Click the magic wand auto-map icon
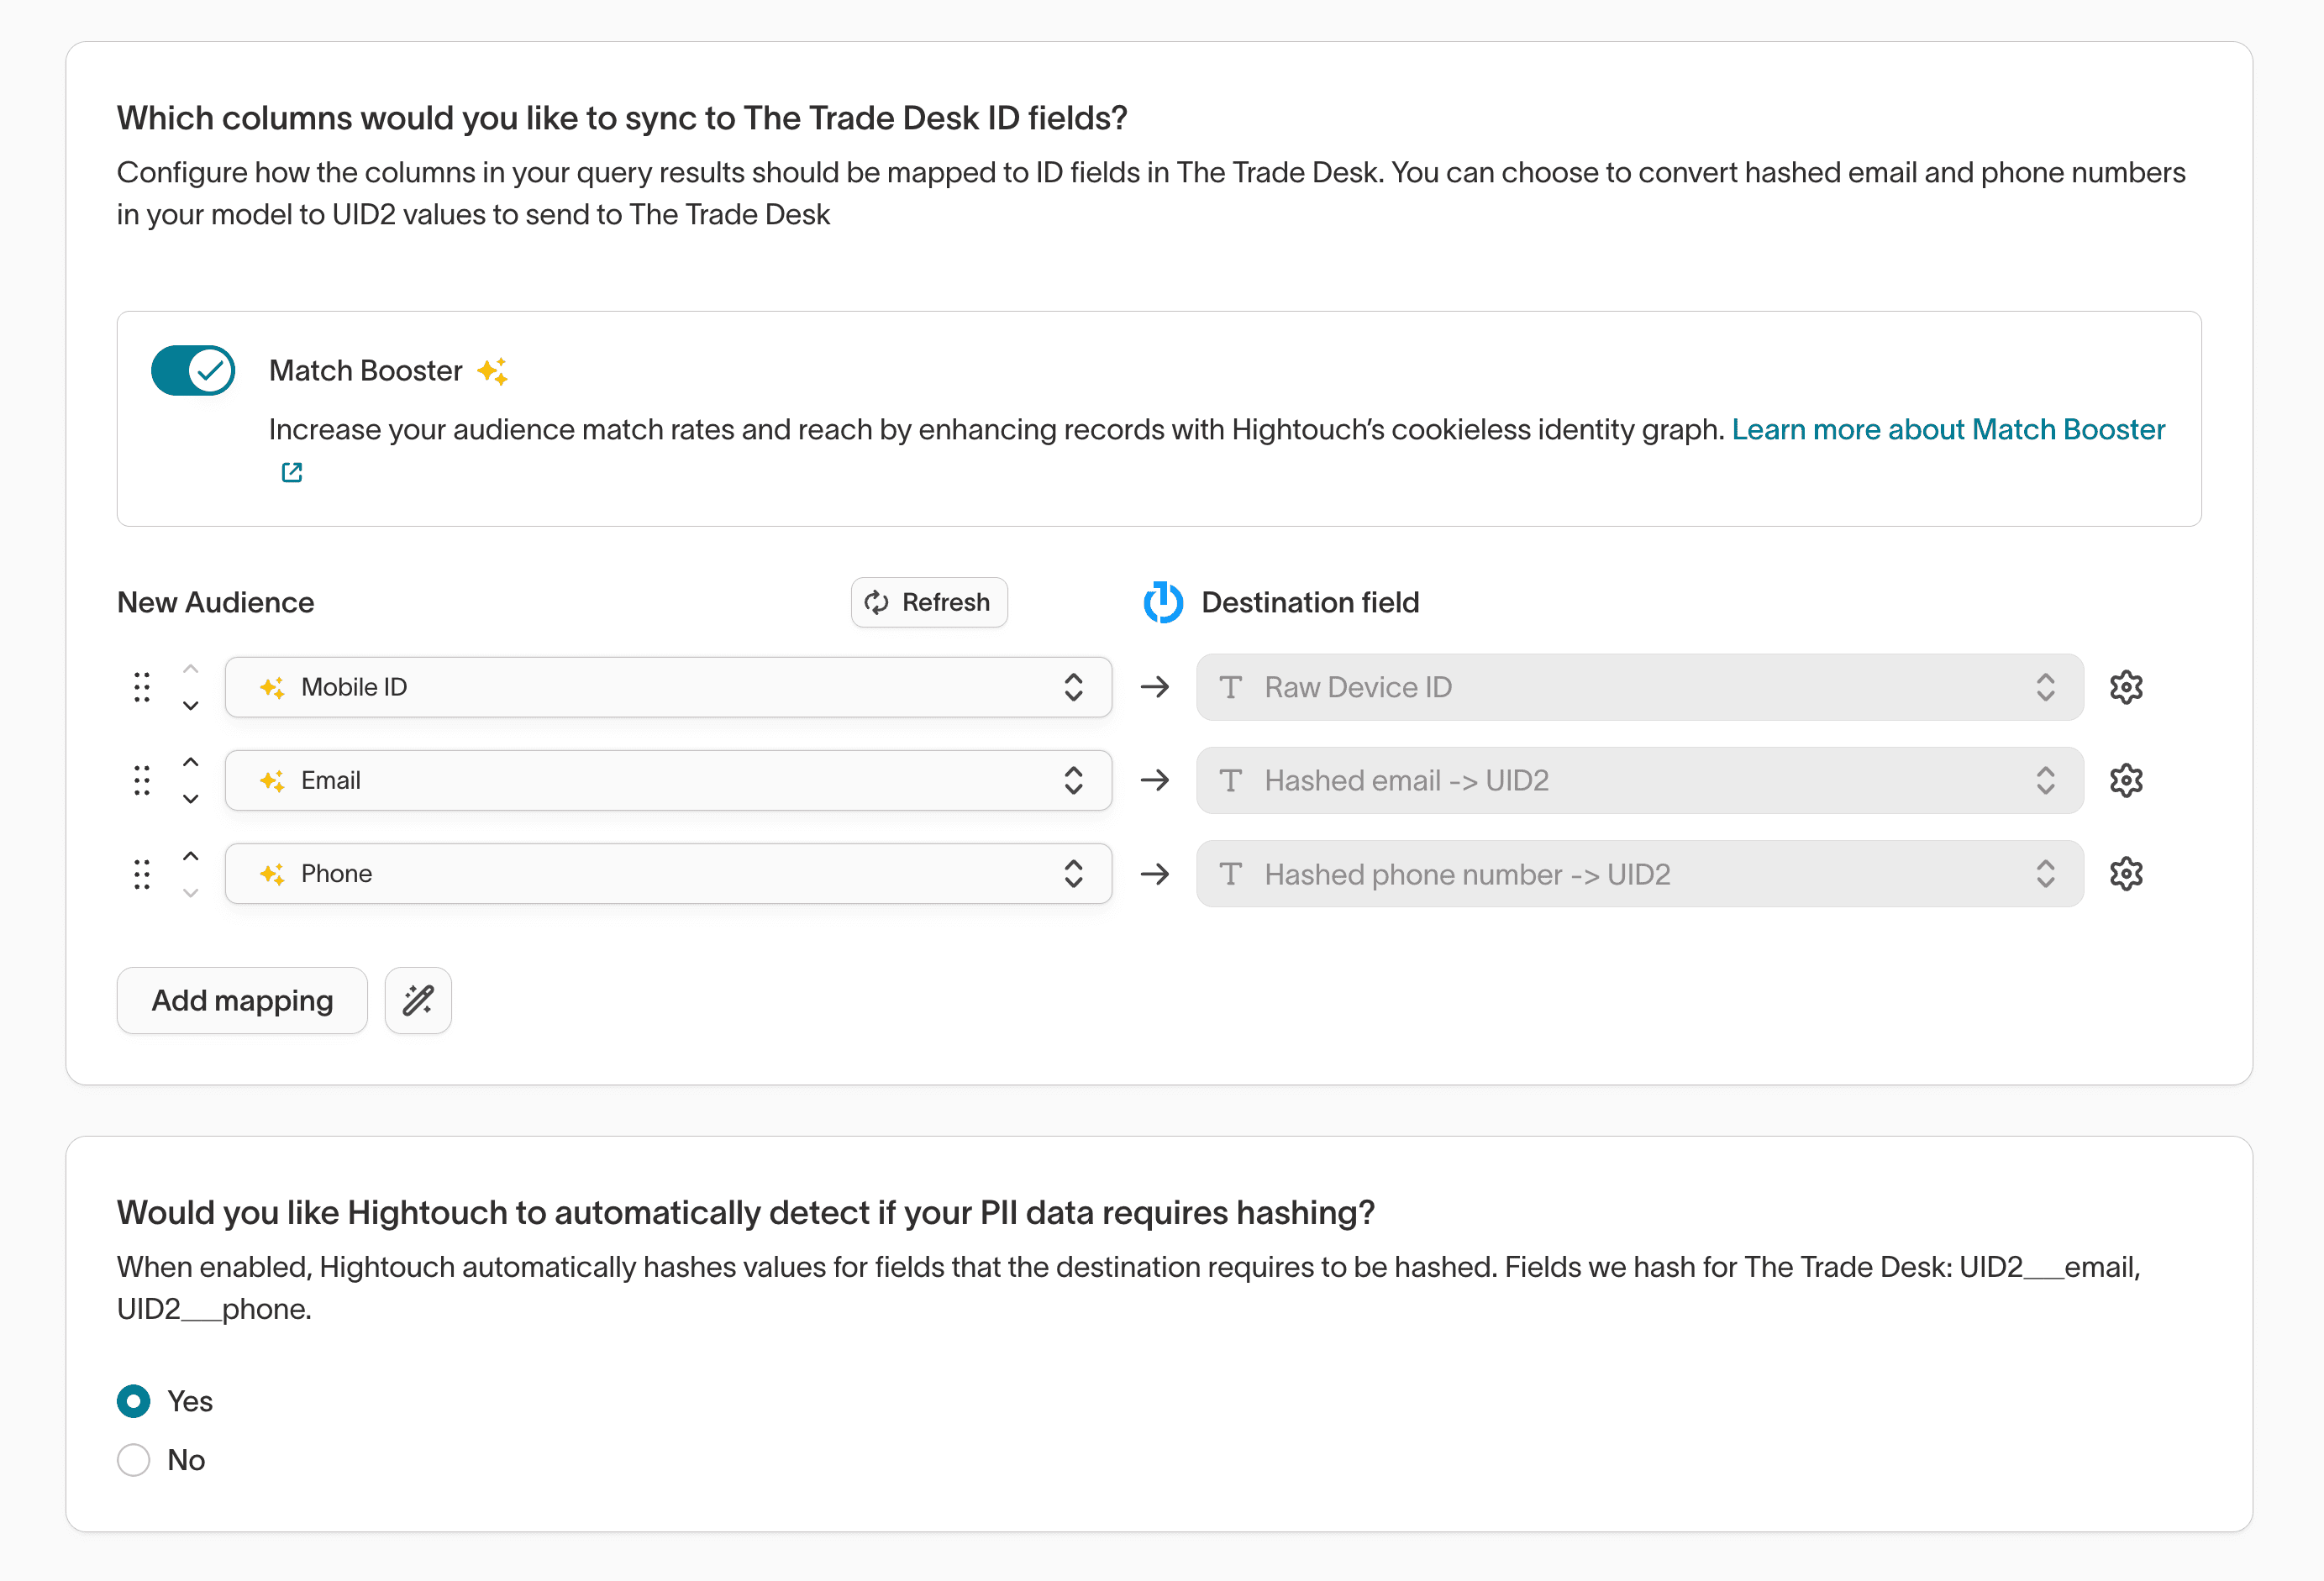Image resolution: width=2324 pixels, height=1581 pixels. [x=417, y=1000]
